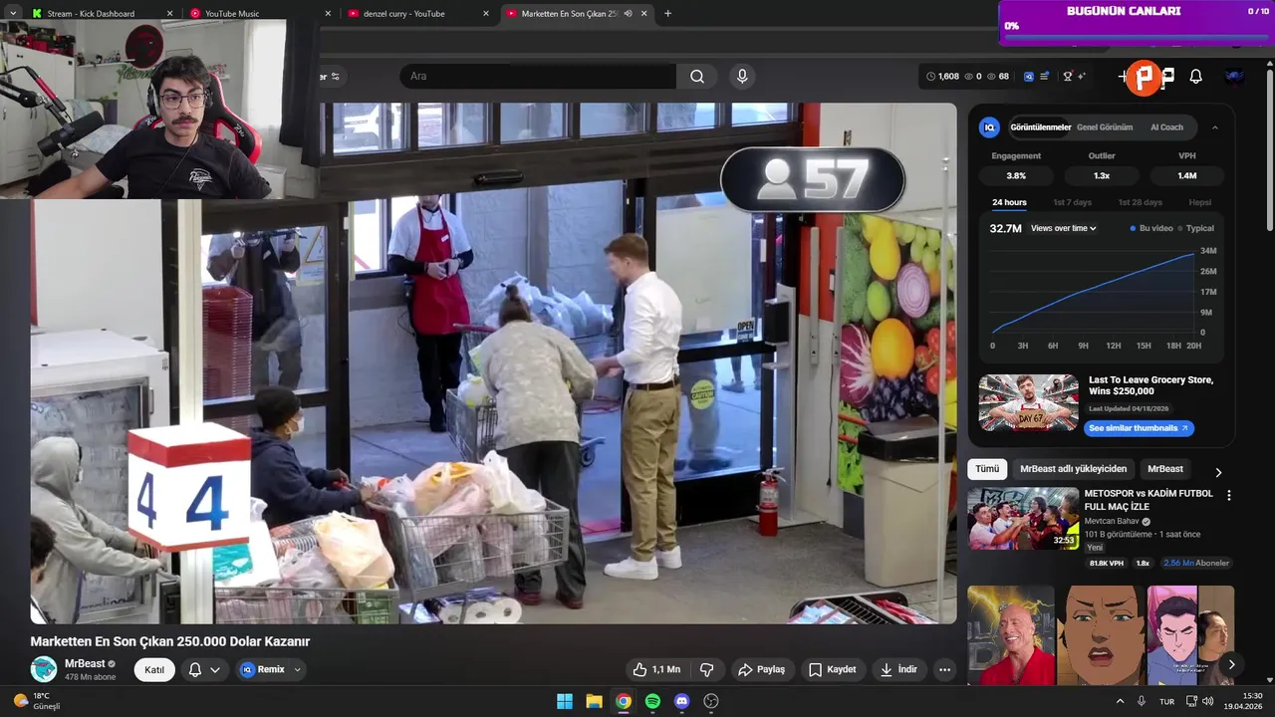Click the magnifier search button
This screenshot has height=717, width=1275.
pos(697,77)
